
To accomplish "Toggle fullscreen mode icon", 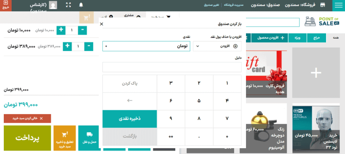I will click(x=68, y=5).
